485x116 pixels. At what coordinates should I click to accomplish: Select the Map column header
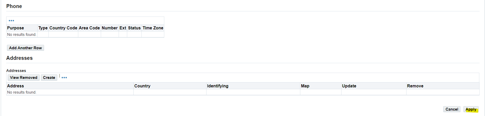(305, 86)
